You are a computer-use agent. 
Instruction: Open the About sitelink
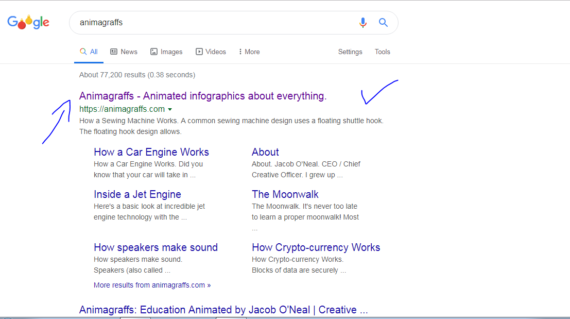tap(265, 152)
